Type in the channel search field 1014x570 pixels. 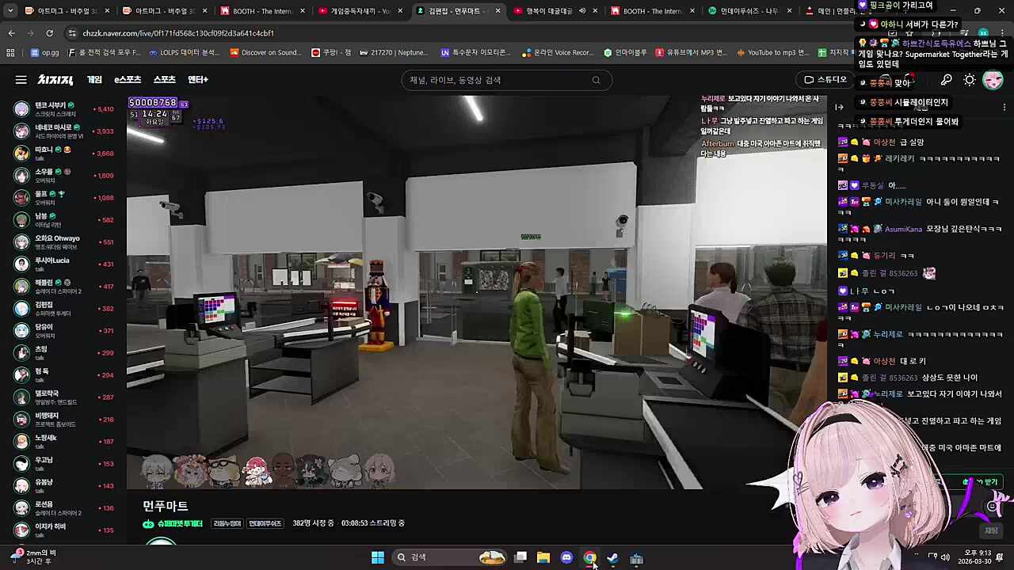point(499,80)
